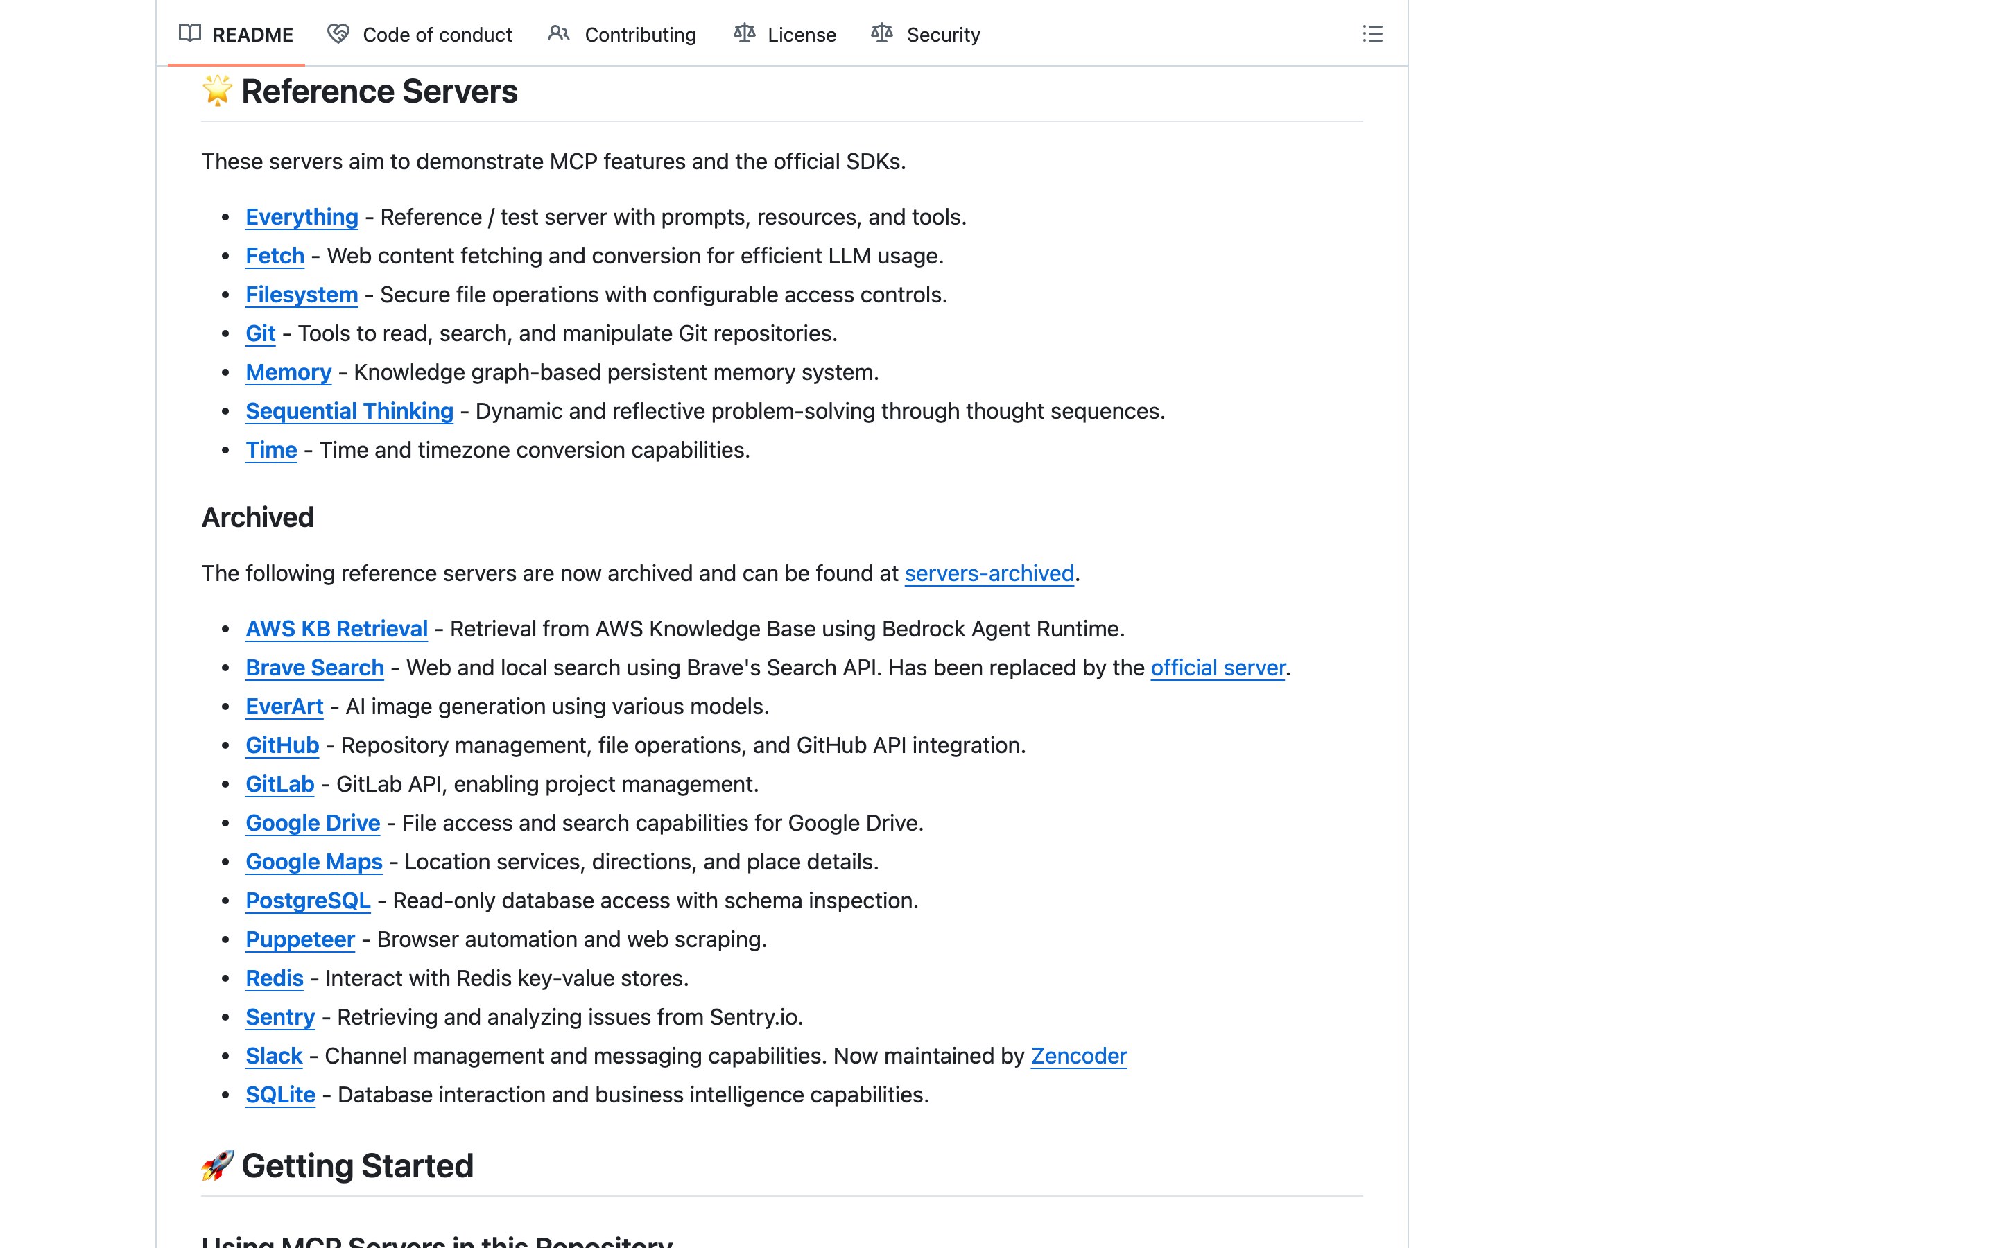Screen dimensions: 1997x1248
Task: Click the License scale icon
Action: pyautogui.click(x=744, y=33)
